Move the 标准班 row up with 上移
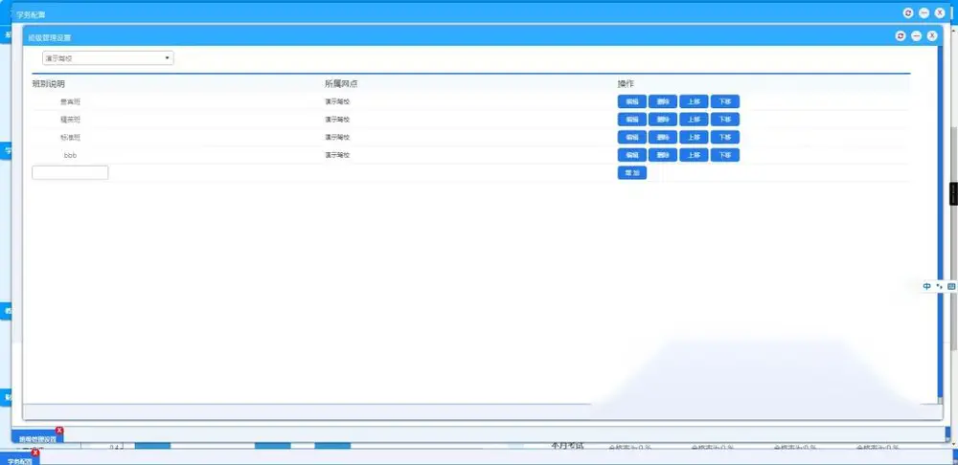The width and height of the screenshot is (958, 465). [x=694, y=138]
